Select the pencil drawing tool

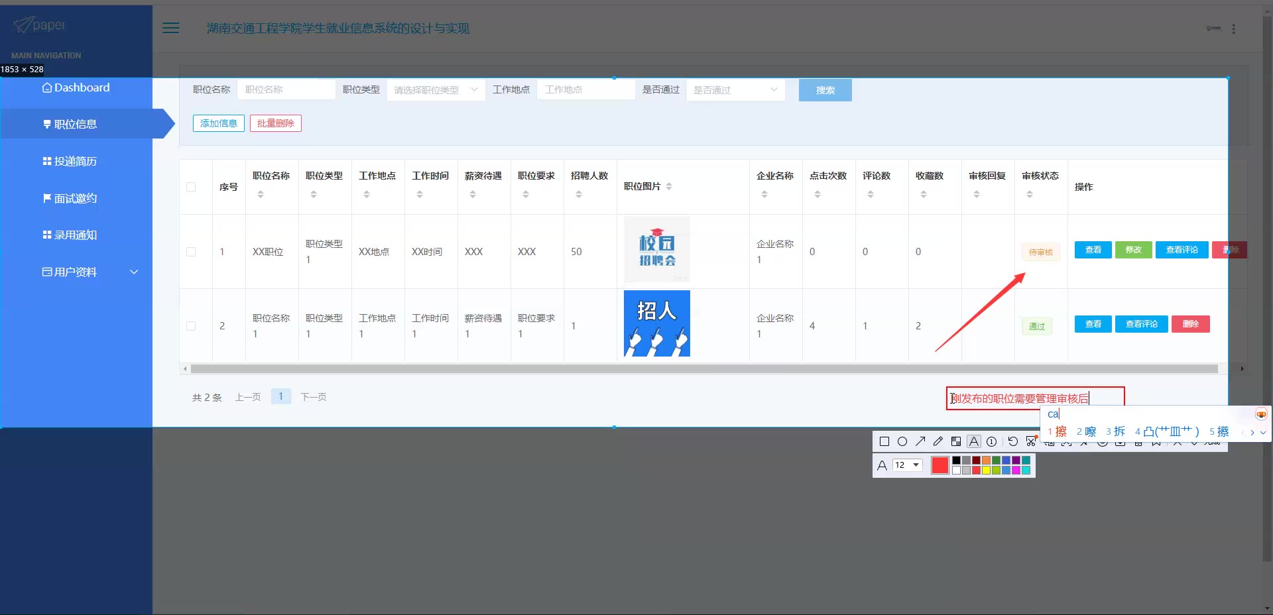(938, 441)
